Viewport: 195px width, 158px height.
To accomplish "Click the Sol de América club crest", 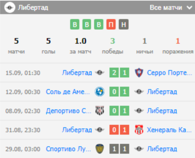I will pos(100,92).
